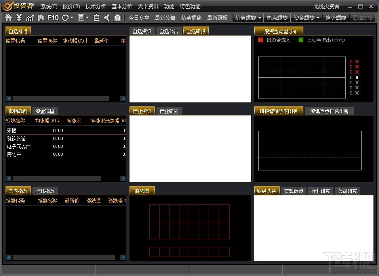Open the 自 self-selected stocks icon
The image size is (379, 276).
(x=97, y=18)
